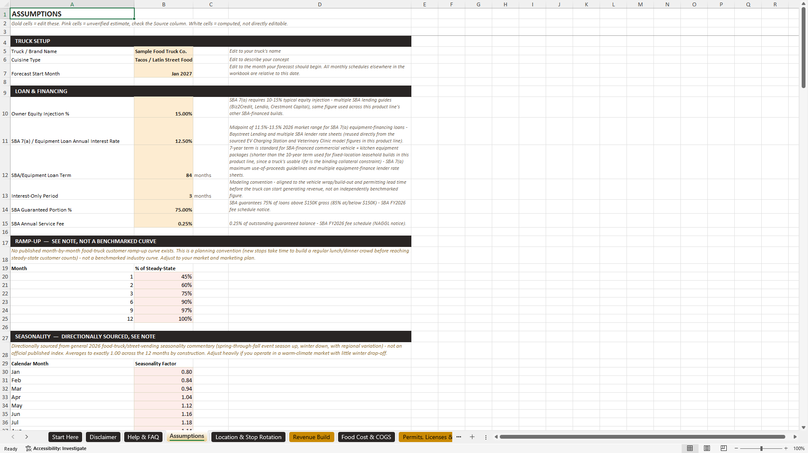The image size is (808, 453).
Task: Open the Permits, Licenses sheet tab
Action: tap(426, 437)
